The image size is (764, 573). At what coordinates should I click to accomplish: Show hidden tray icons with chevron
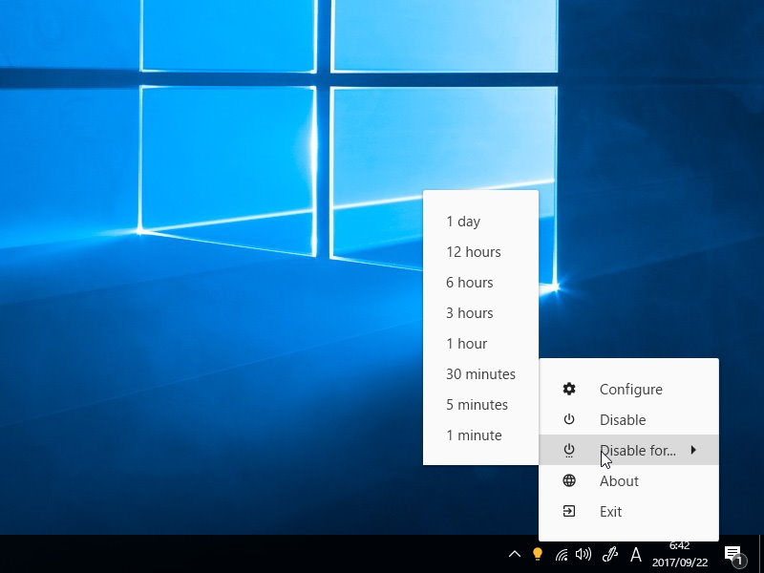point(515,554)
